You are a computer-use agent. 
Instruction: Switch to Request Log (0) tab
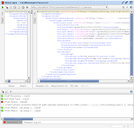pyautogui.click(x=32, y=122)
